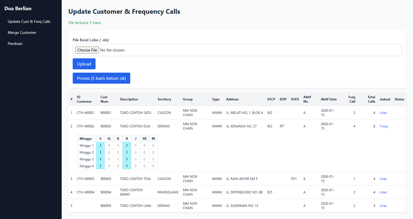Click the BJ5 value for TOKO CONTOH EMPAT
This screenshot has width=413, height=219.
click(x=270, y=192)
